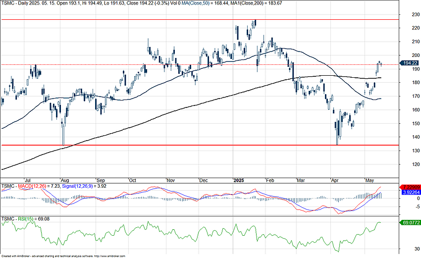This screenshot has height=258, width=421.
Task: Click the bold '2025' year label on axis
Action: pos(239,180)
